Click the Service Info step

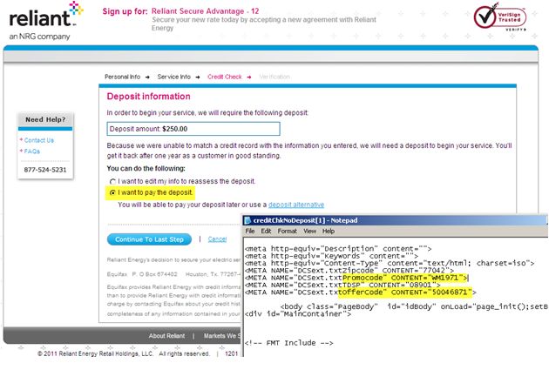[x=174, y=77]
